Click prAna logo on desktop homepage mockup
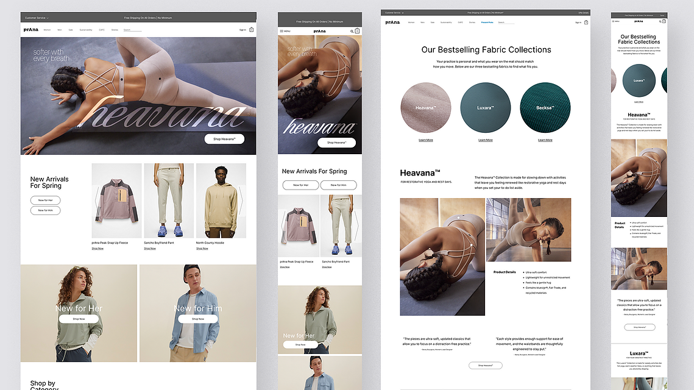 pyautogui.click(x=31, y=30)
